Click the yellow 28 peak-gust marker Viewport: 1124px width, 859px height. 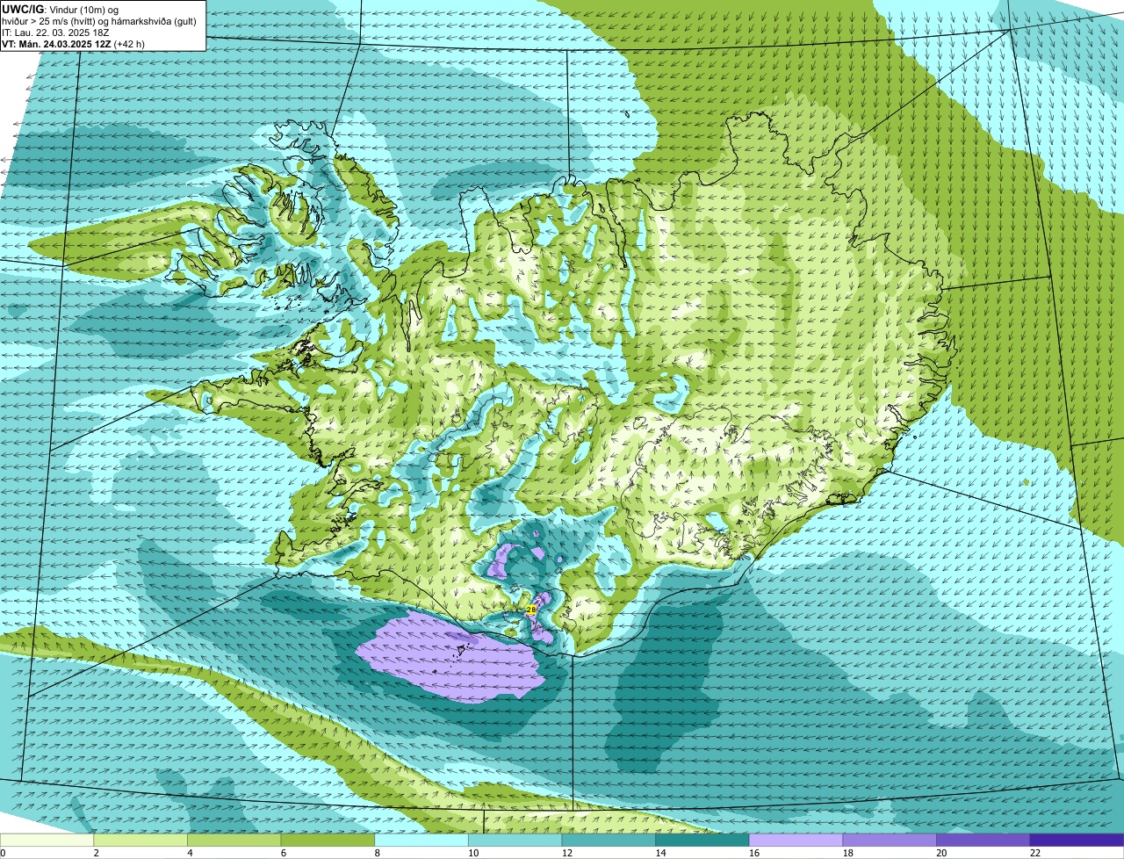click(531, 609)
